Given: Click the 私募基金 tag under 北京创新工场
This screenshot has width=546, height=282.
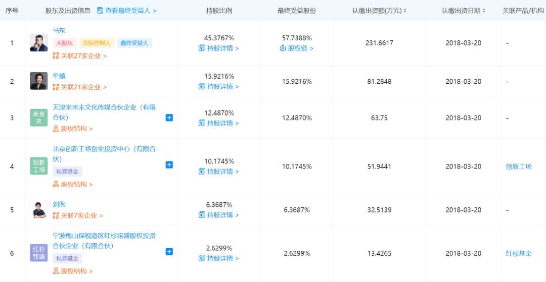Looking at the screenshot, I should click(67, 172).
